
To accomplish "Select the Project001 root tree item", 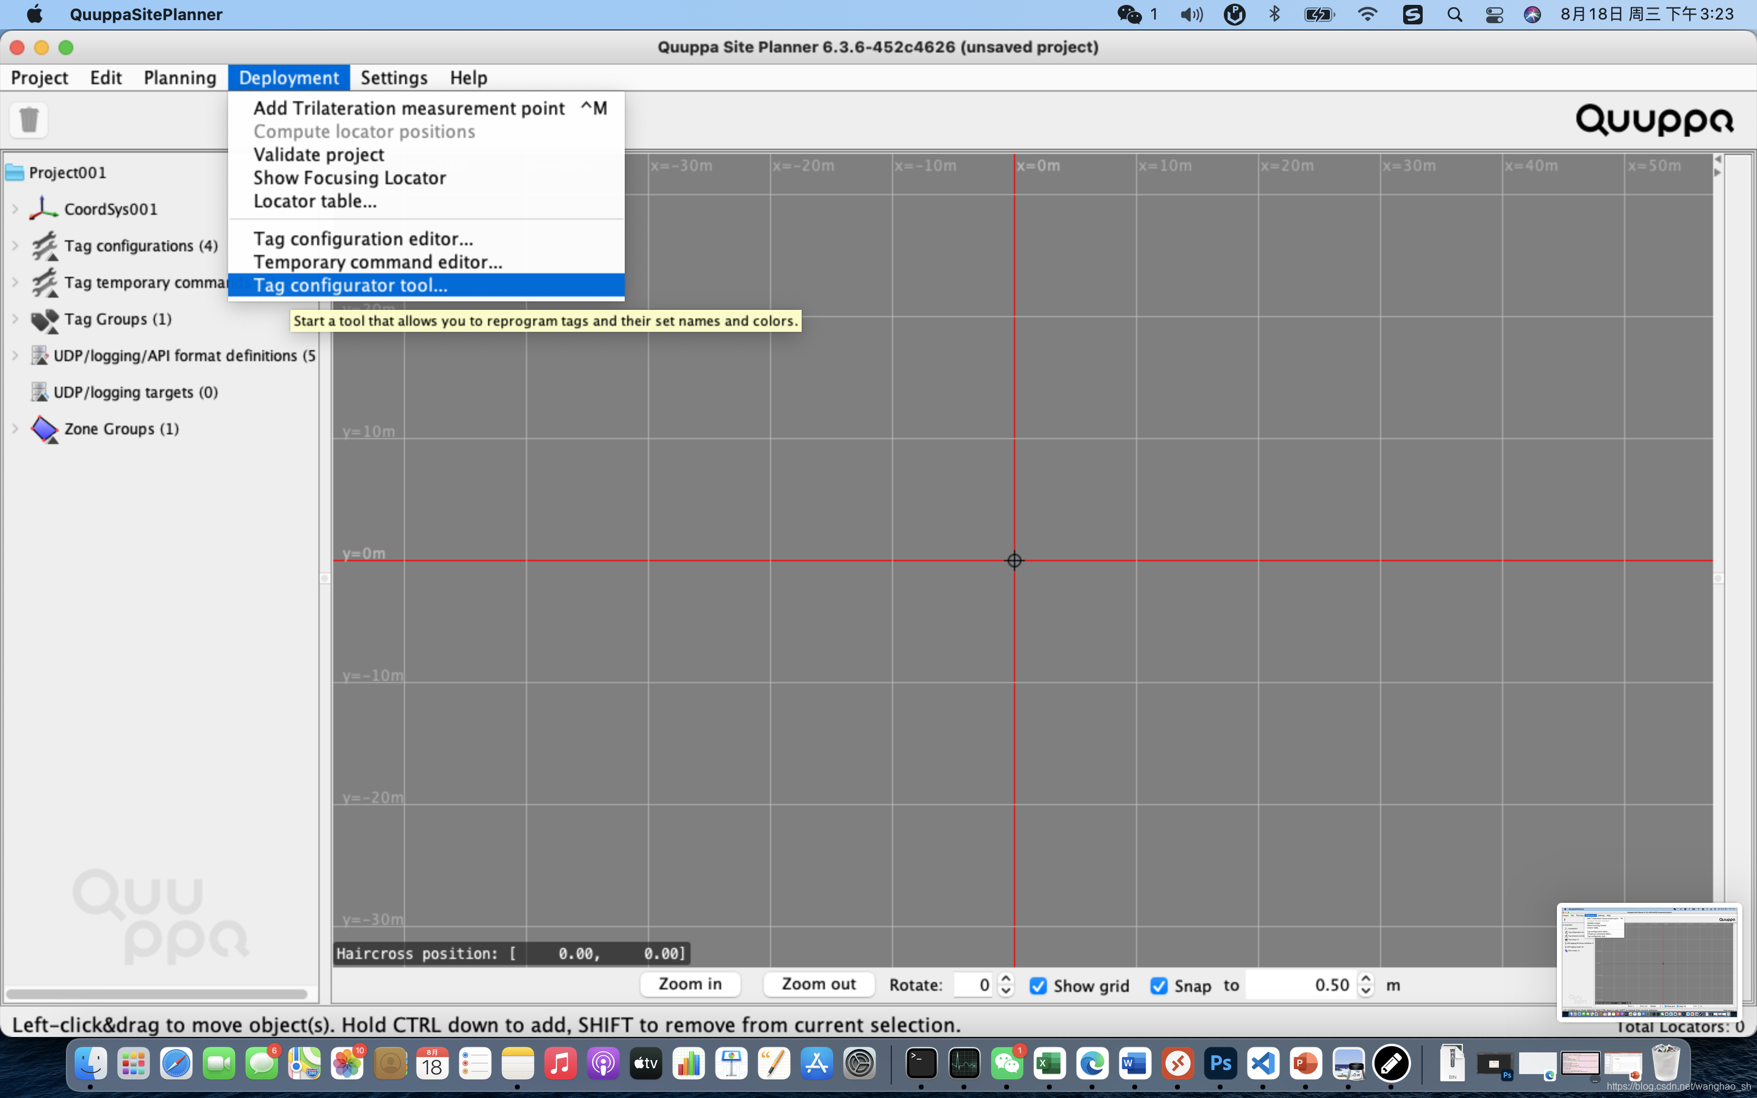I will pos(68,173).
